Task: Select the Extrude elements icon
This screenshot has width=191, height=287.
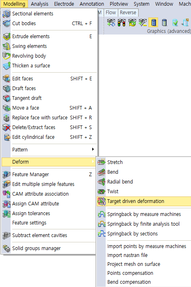Action: click(7, 37)
